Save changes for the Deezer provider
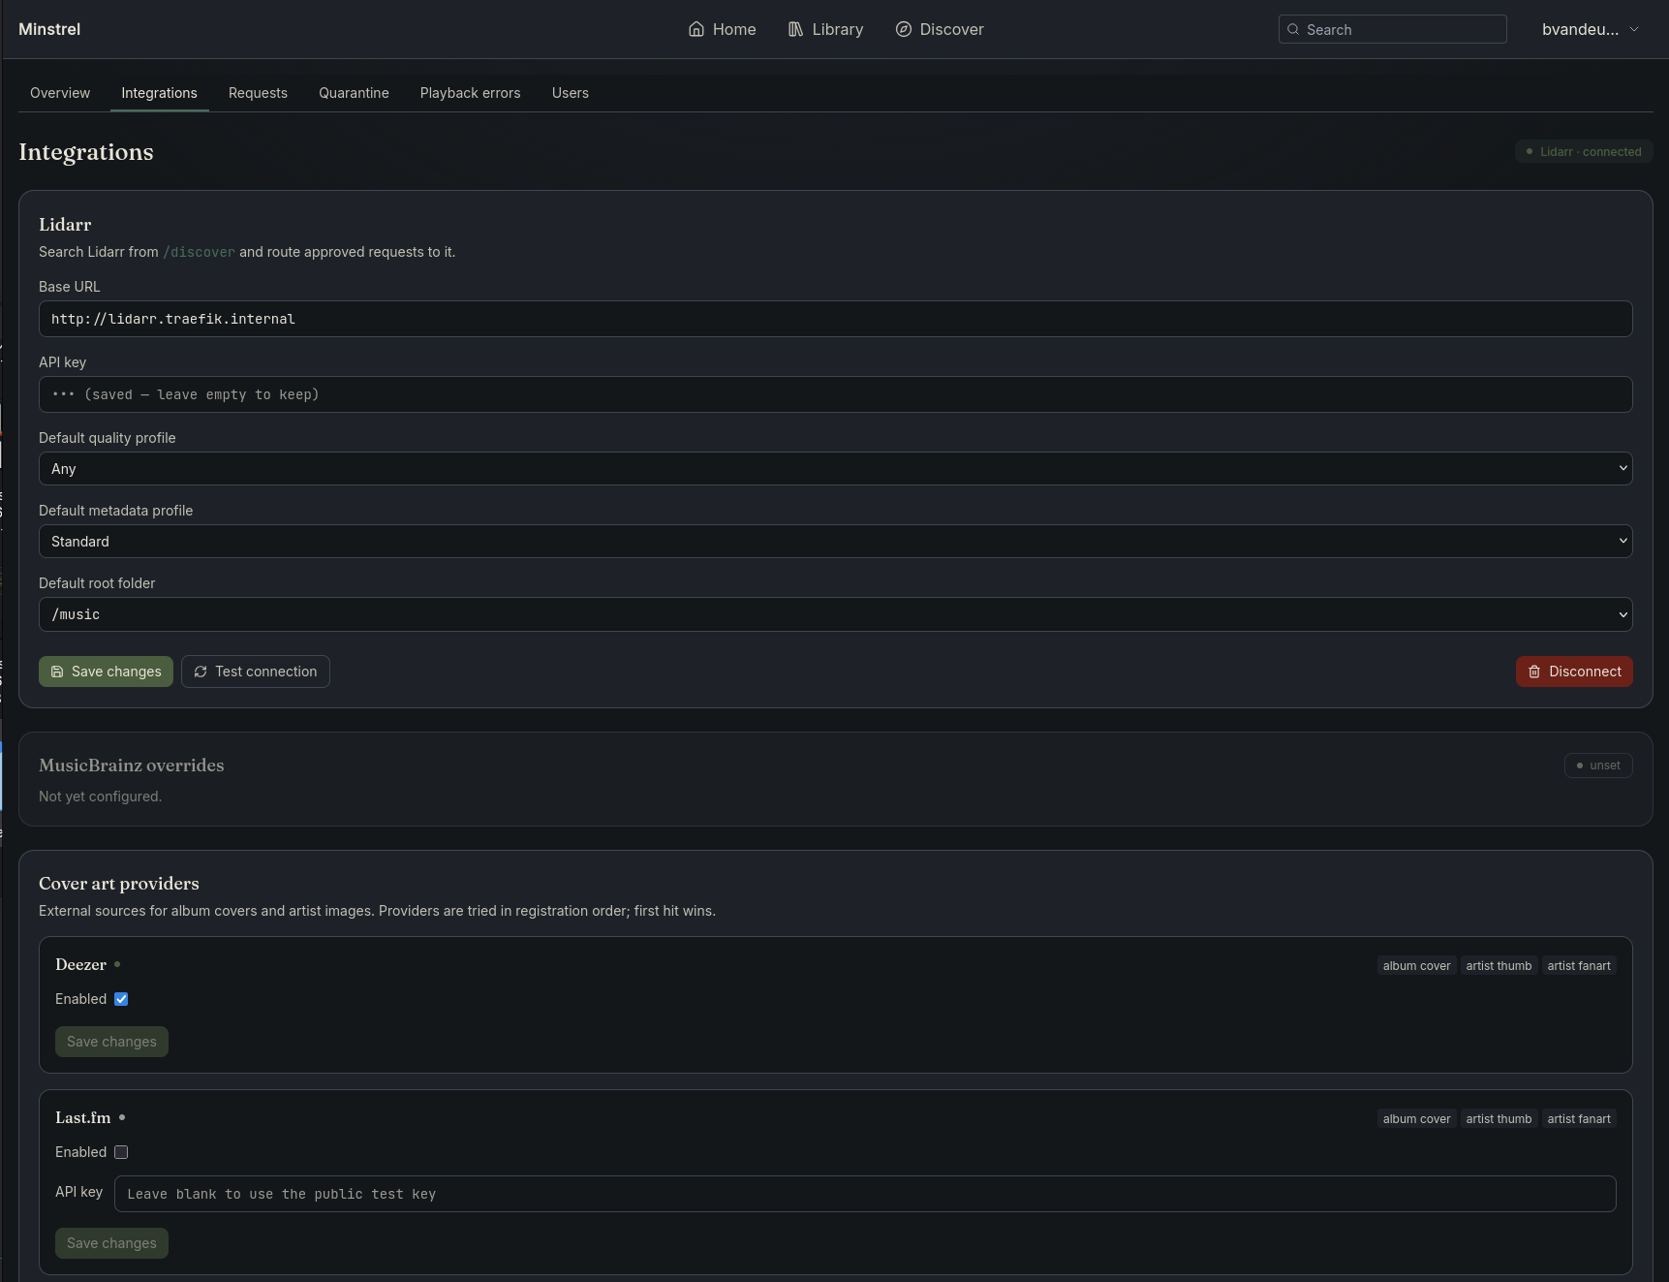The height and width of the screenshot is (1282, 1669). [111, 1042]
